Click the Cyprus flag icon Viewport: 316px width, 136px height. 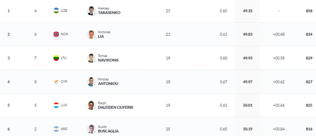[56, 82]
